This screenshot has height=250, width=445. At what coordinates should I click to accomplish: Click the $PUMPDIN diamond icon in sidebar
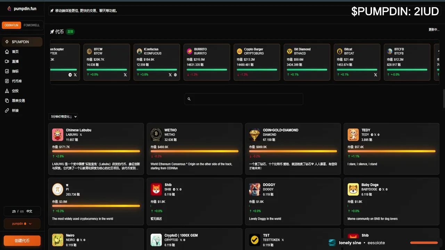7,42
